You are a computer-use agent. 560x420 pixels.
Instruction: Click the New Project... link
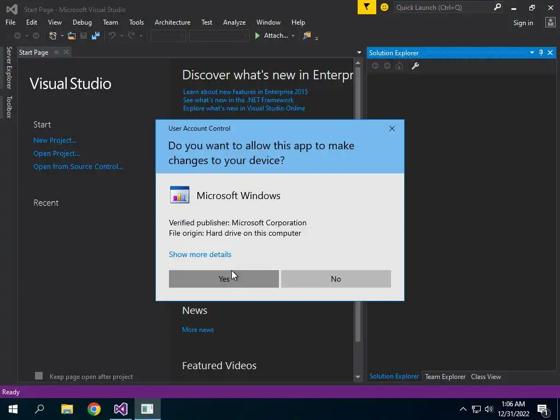point(55,141)
